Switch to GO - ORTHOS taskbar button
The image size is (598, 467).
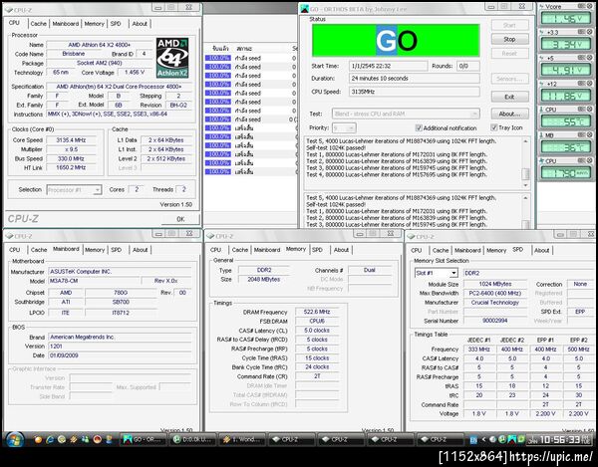click(144, 439)
